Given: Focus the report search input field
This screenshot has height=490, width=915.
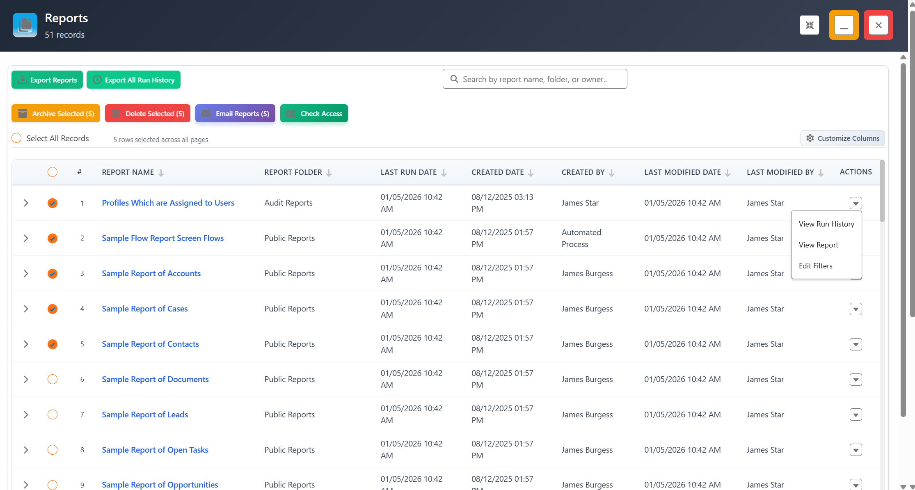Looking at the screenshot, I should point(535,79).
